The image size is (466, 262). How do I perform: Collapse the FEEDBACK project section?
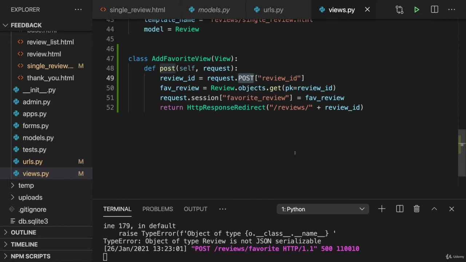[26, 25]
